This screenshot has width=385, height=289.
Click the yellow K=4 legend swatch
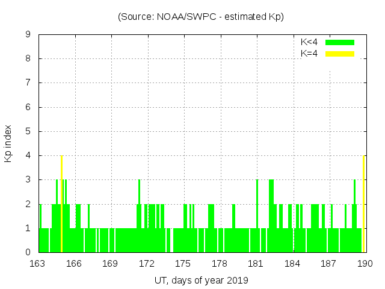pos(340,54)
